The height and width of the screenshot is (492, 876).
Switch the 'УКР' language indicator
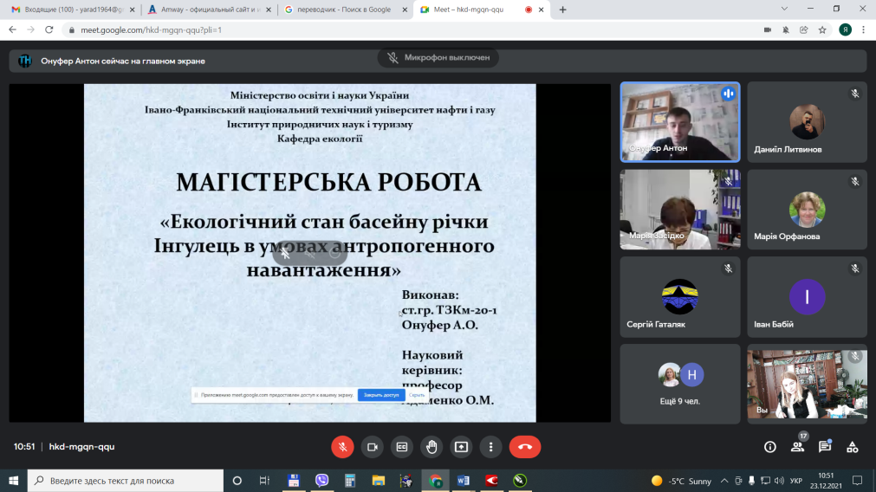click(796, 480)
